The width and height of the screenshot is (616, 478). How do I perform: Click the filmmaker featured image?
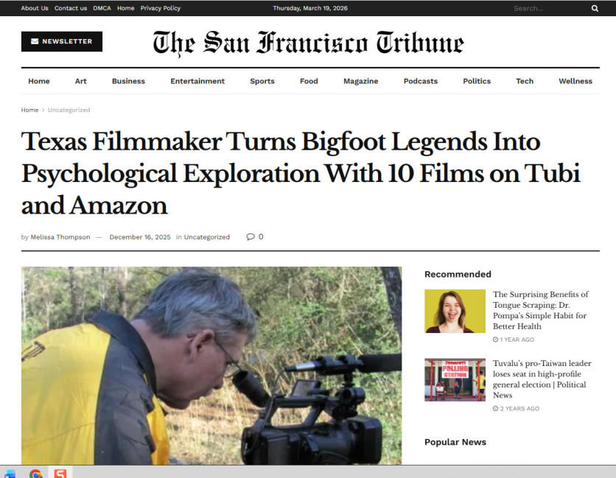point(211,365)
